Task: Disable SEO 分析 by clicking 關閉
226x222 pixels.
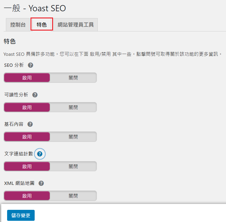Action: pos(73,78)
